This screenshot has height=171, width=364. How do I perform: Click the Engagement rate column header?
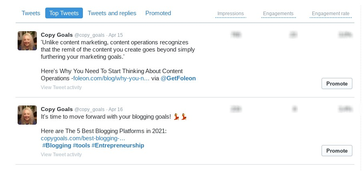330,14
